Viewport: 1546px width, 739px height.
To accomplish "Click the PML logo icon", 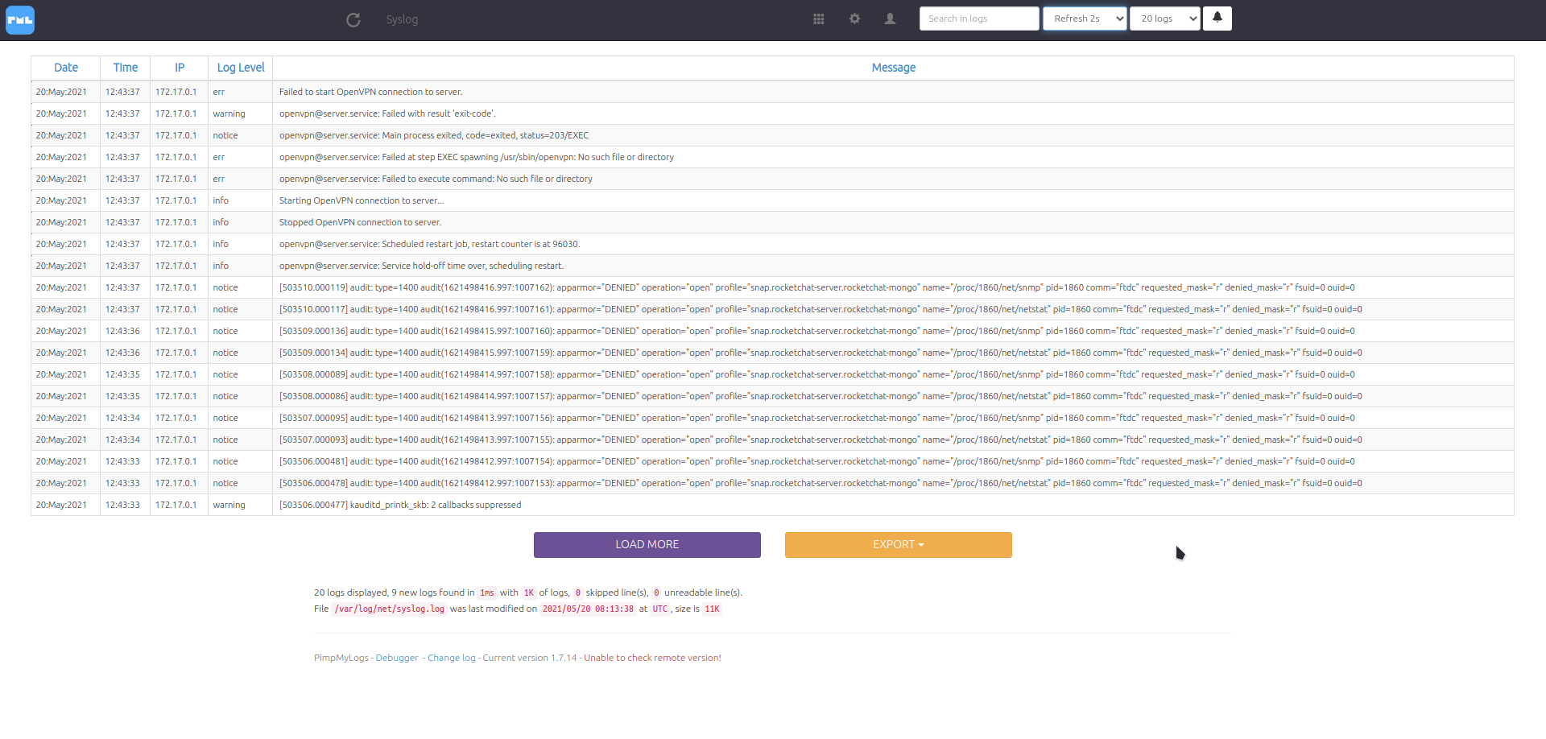I will pos(20,20).
